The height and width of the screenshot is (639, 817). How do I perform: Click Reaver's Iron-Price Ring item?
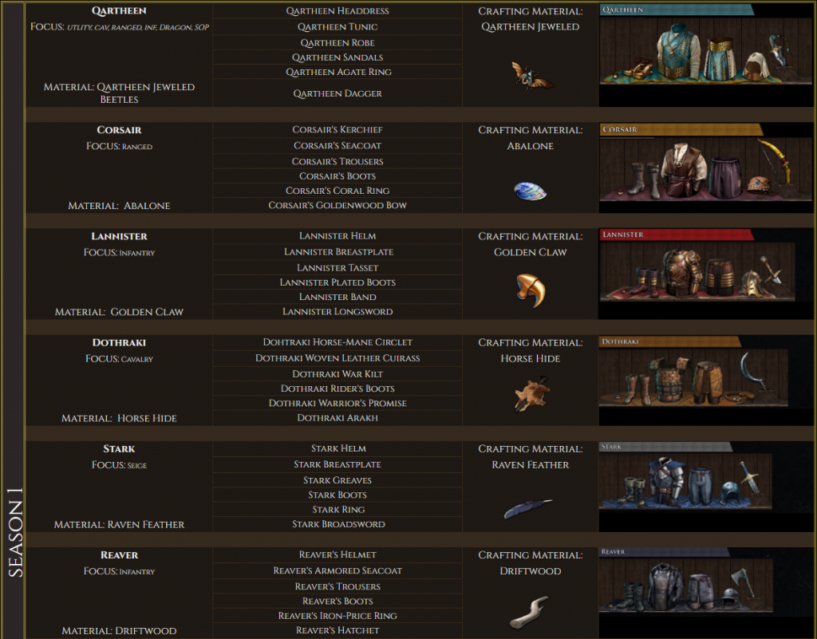click(x=337, y=616)
